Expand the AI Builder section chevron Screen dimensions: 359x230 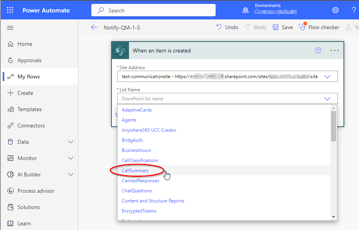click(71, 174)
